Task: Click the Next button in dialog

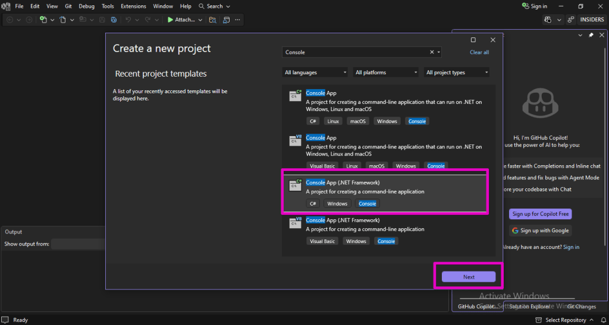Action: pos(469,277)
